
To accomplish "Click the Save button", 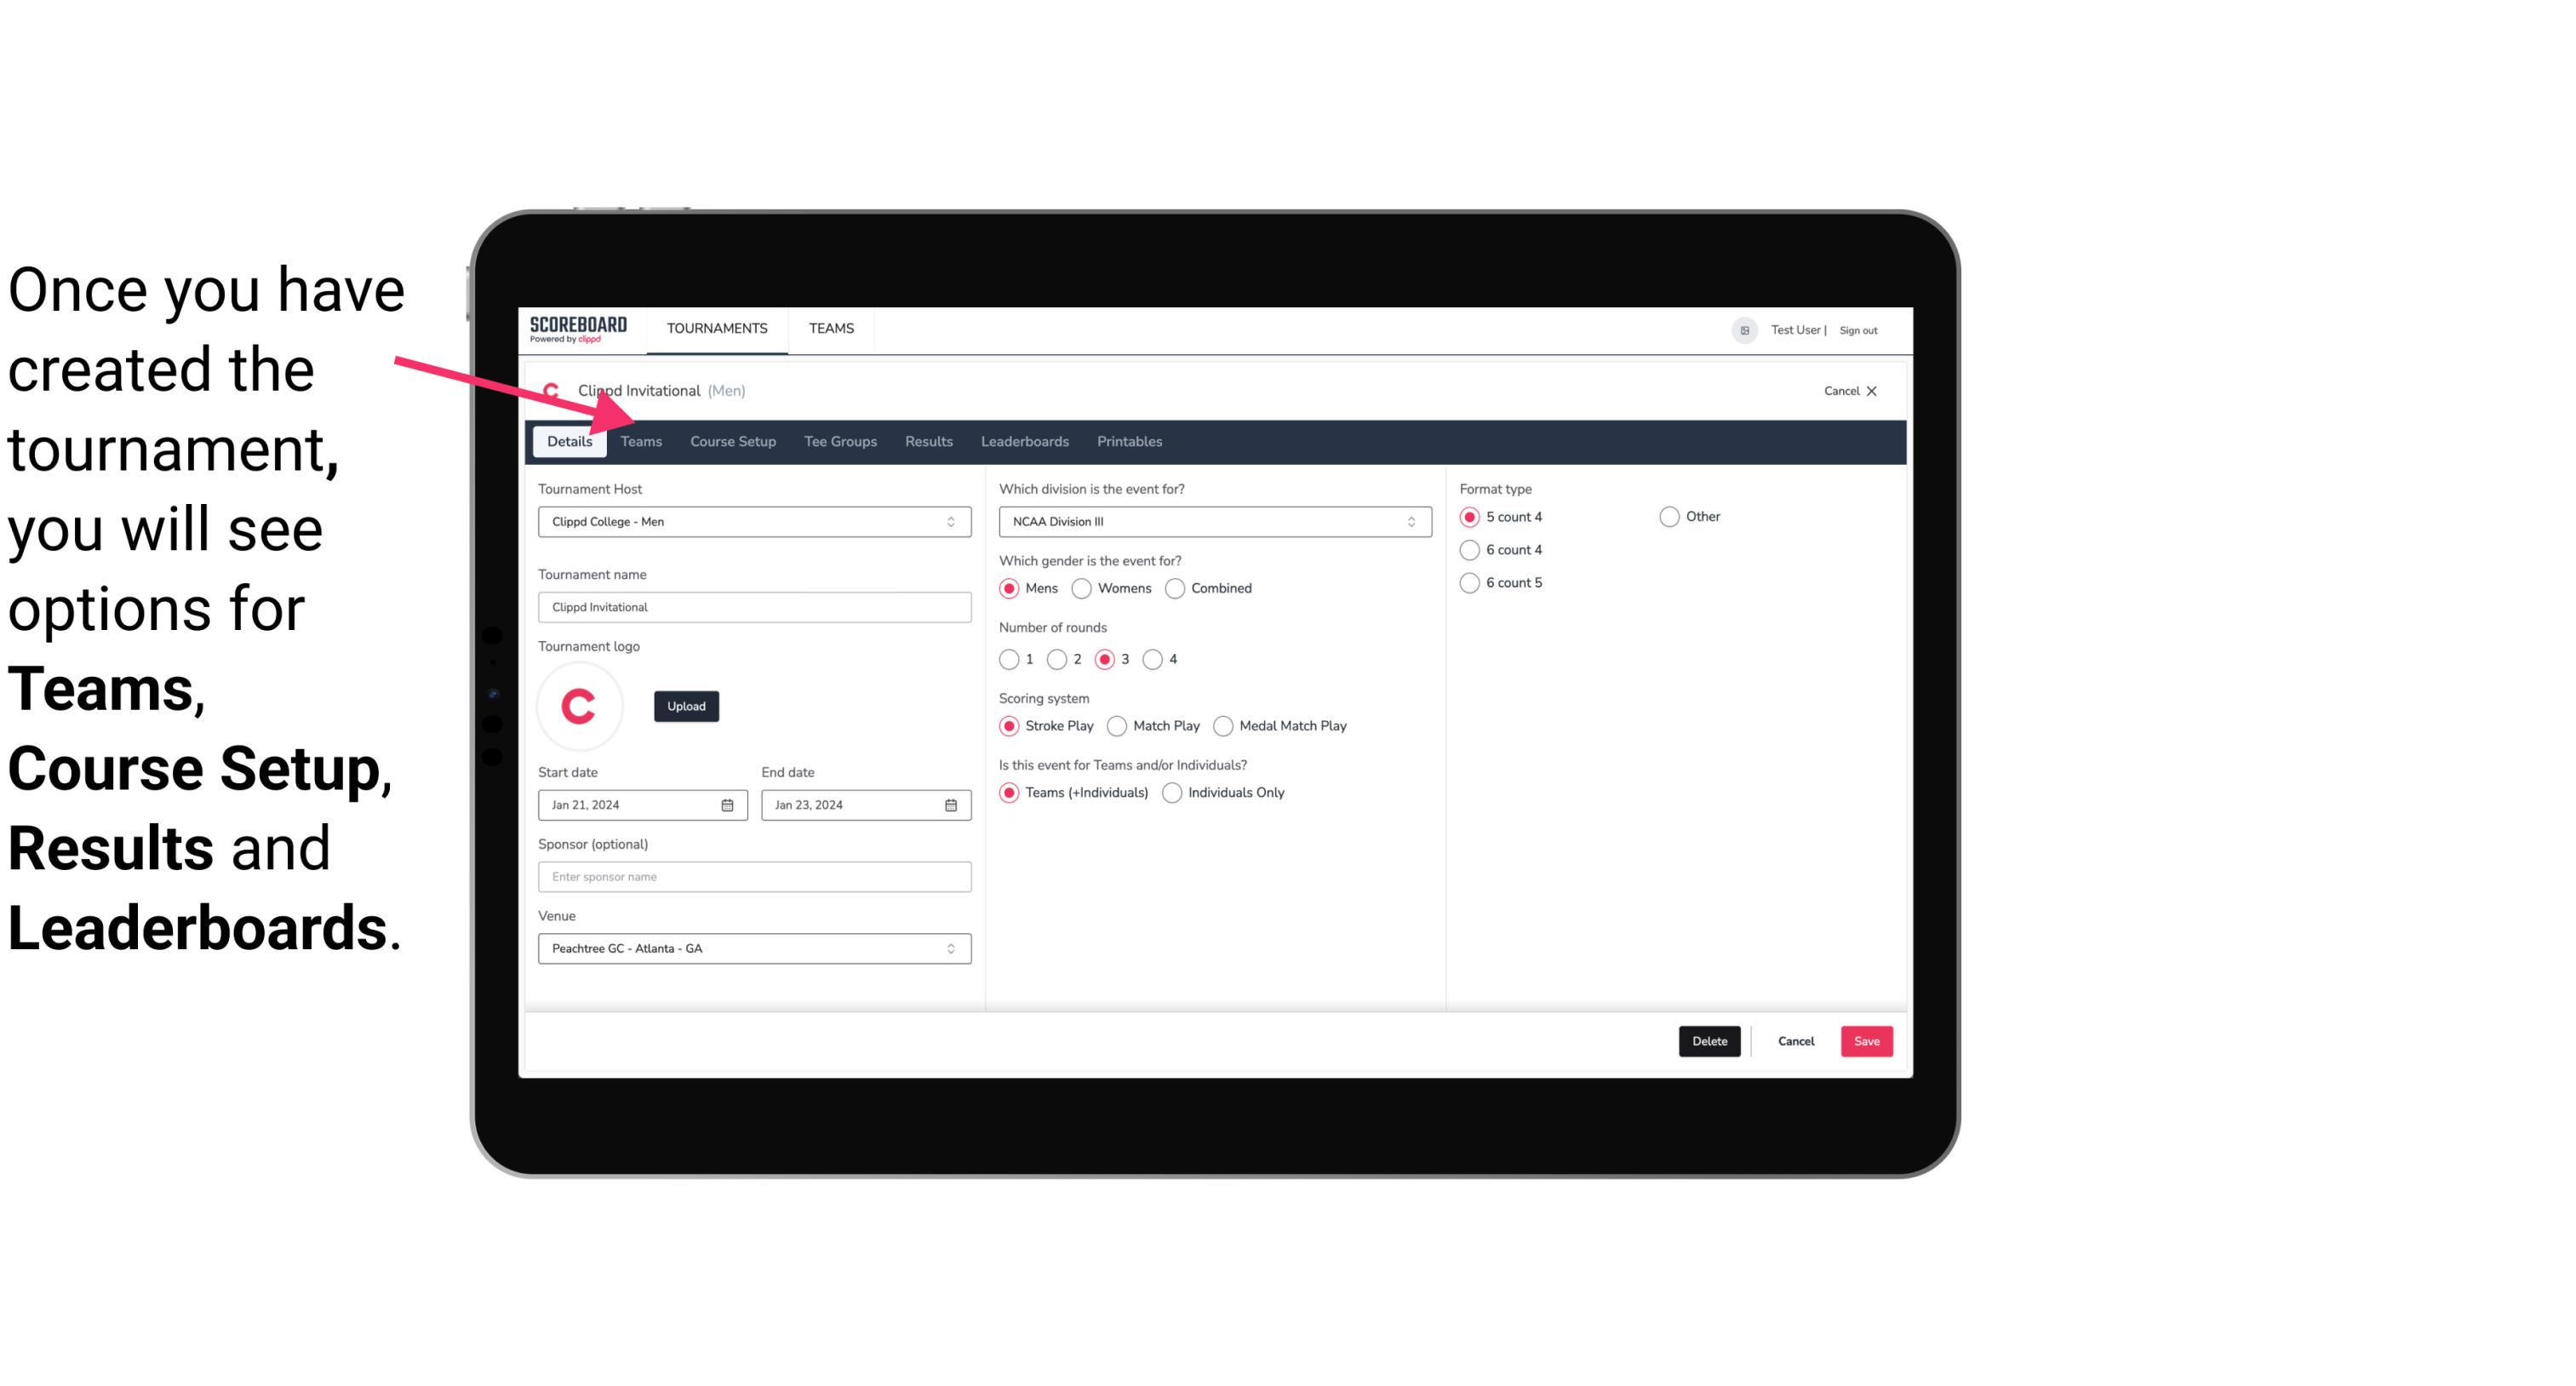I will coord(1866,1041).
